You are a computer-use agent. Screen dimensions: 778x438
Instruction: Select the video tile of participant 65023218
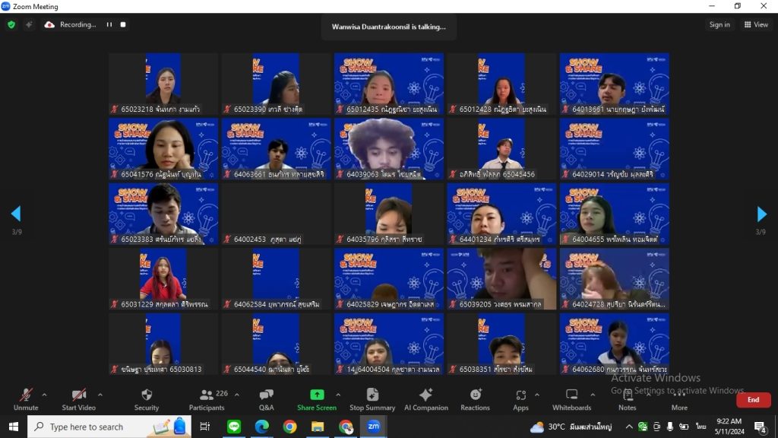tap(163, 84)
